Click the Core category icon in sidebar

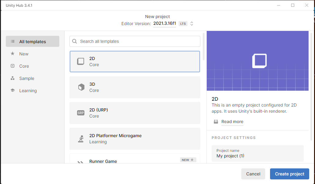tap(13, 66)
